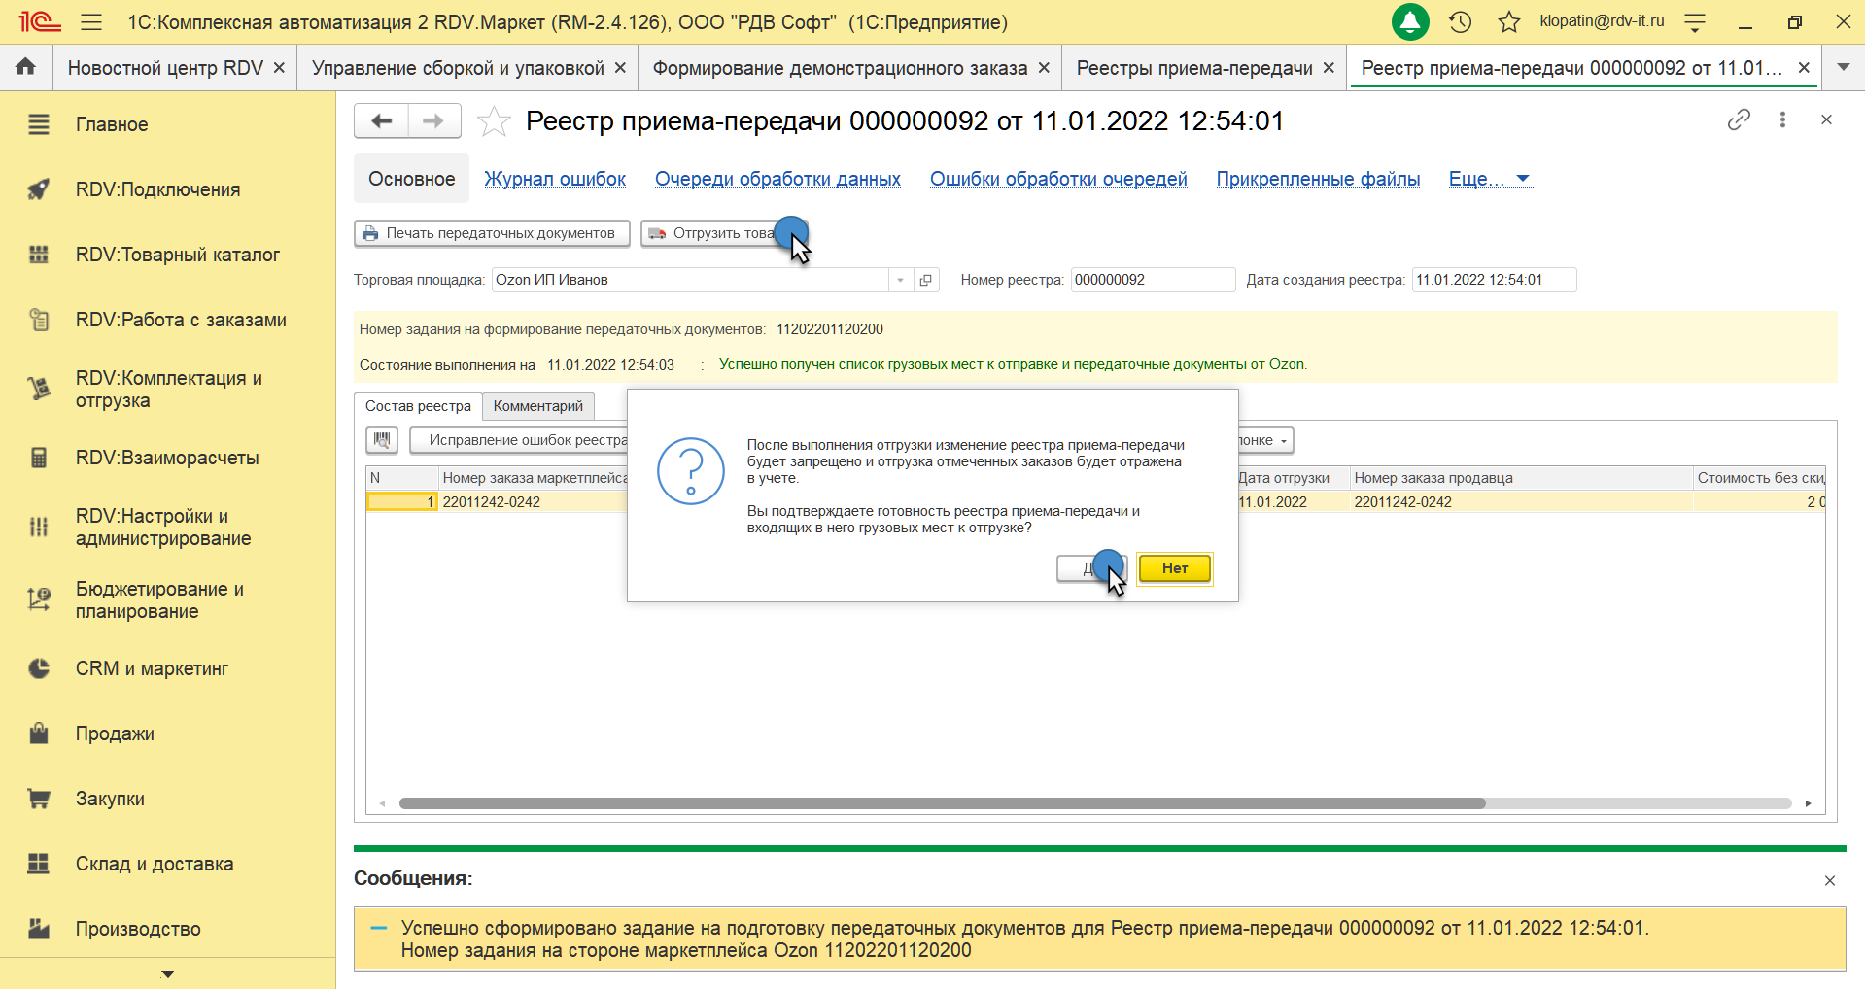
Task: Open the home page icon
Action: click(x=26, y=67)
